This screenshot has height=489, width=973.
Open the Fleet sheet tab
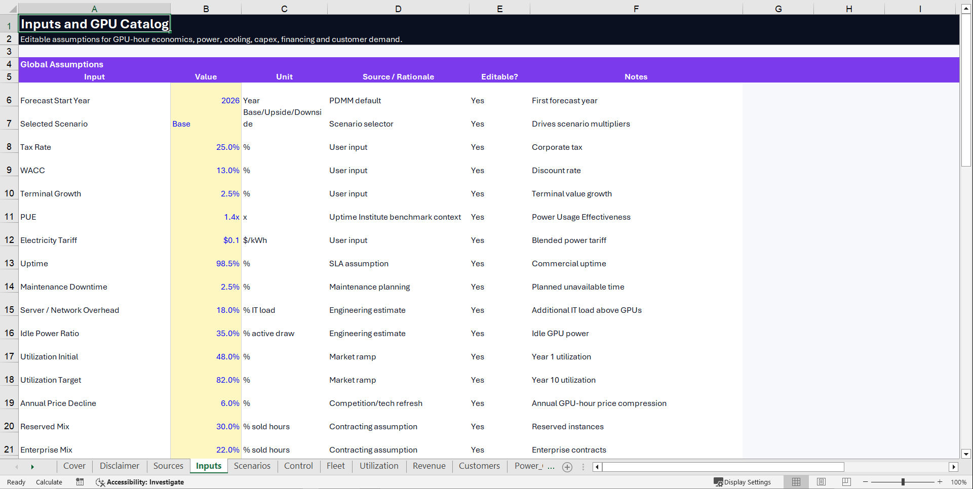point(335,466)
